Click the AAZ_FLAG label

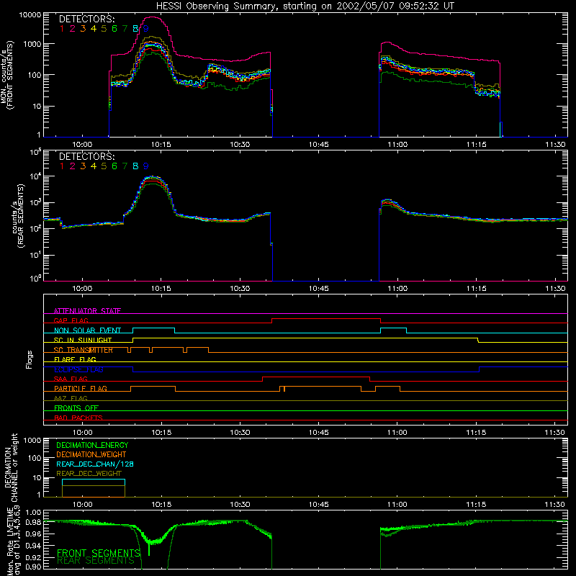(71, 398)
